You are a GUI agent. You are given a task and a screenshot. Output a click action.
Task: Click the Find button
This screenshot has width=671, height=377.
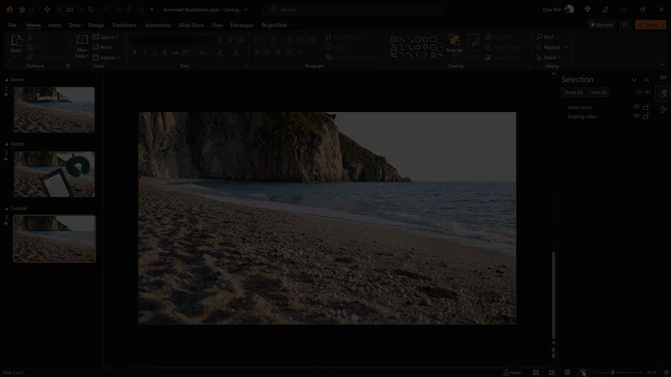(x=545, y=37)
